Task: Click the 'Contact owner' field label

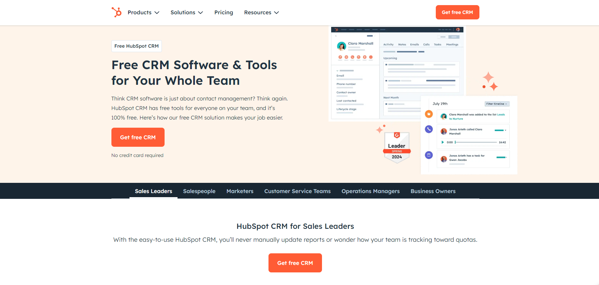Action: click(346, 93)
